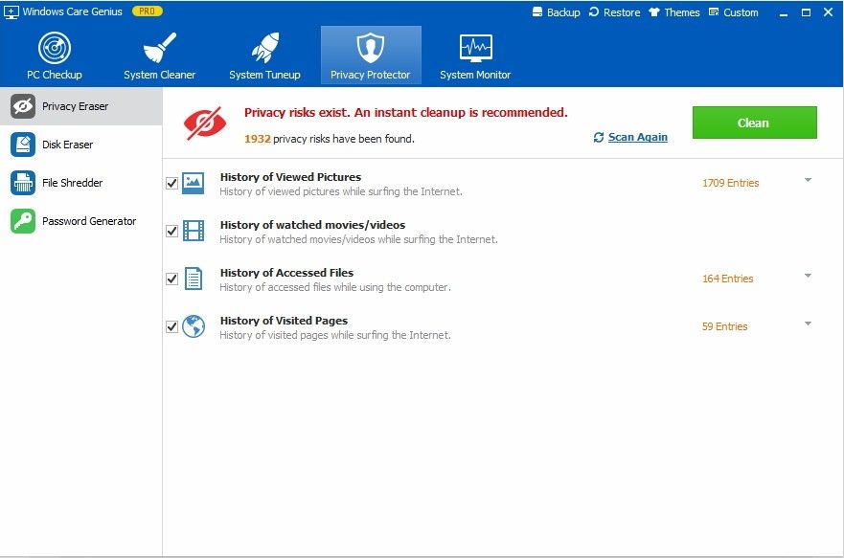Click the Themes t-shirt icon
Image resolution: width=844 pixels, height=558 pixels.
pyautogui.click(x=654, y=11)
